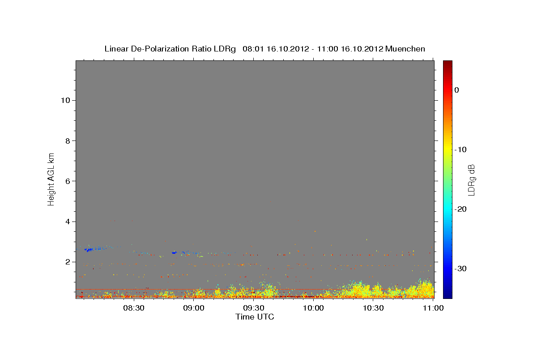Pick the dark red top of the colorbar
Viewport: 537px width, 358px height.
click(447, 63)
